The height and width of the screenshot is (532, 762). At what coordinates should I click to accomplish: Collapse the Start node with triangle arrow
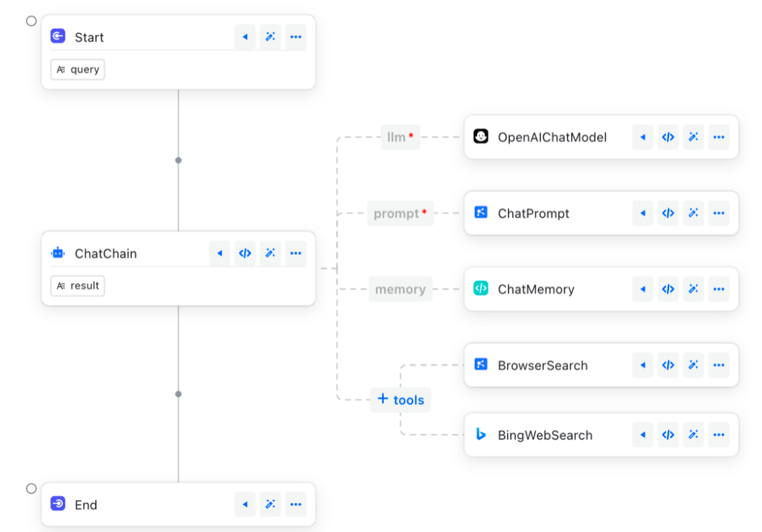[x=245, y=37]
